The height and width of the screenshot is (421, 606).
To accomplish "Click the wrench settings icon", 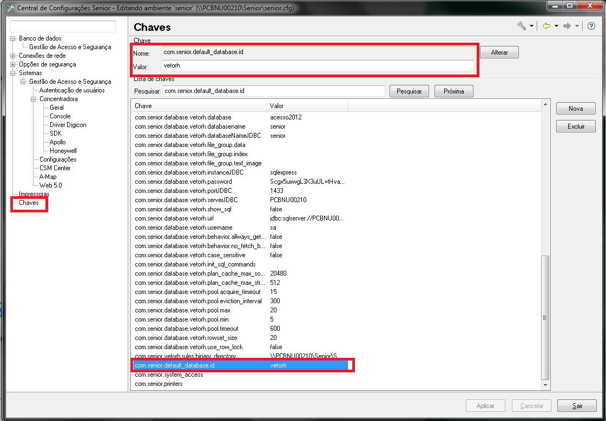I will (521, 26).
